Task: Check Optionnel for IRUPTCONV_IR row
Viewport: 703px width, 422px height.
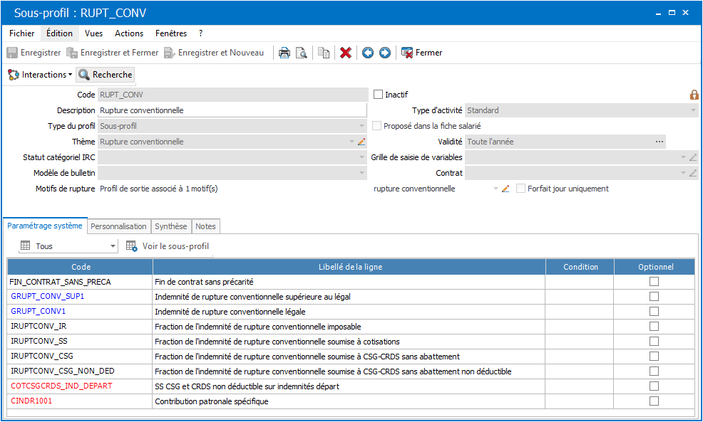Action: point(654,326)
